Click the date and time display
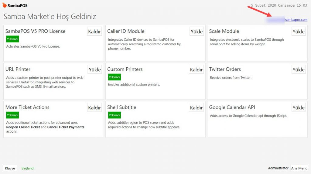The height and width of the screenshot is (174, 311). coord(279,5)
